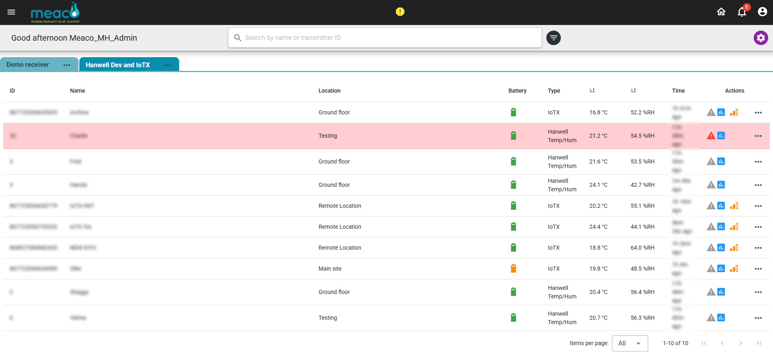Sort by the humidity column icon
The height and width of the screenshot is (364, 773).
633,91
